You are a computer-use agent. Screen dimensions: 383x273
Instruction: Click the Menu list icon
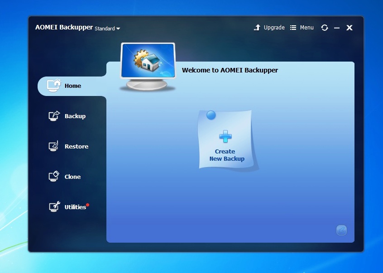293,28
